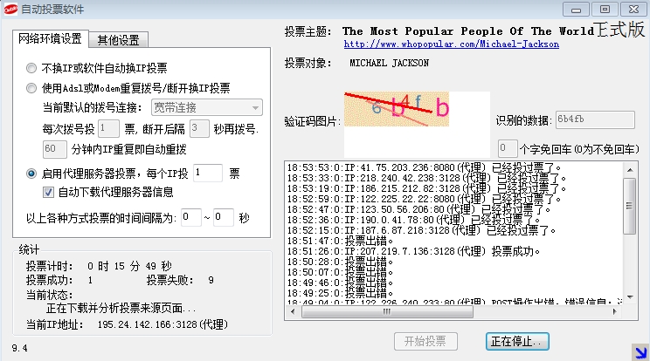Click the maximum vote interval field

pos(224,217)
